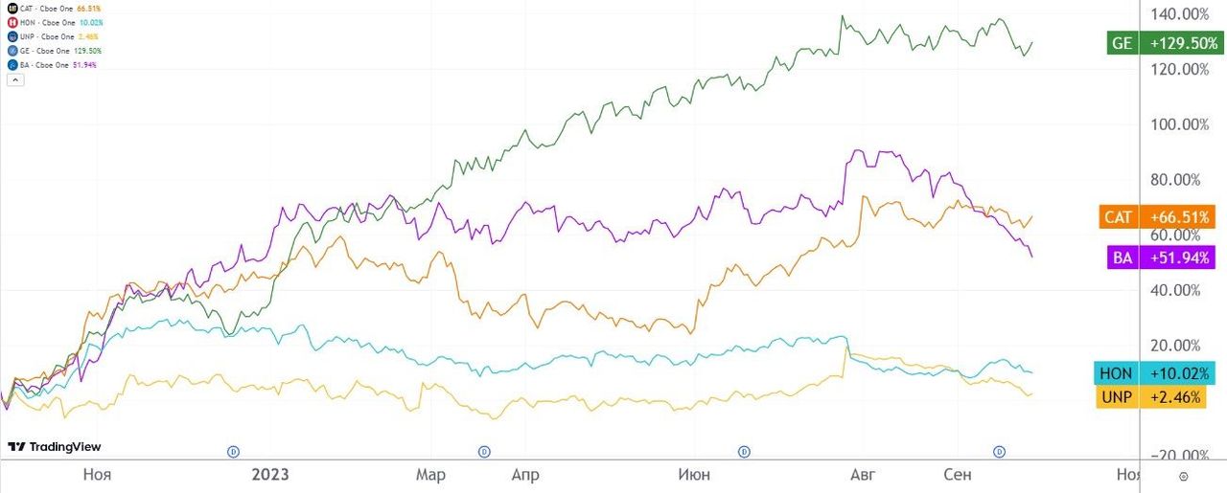Click the green GE price scale label
The width and height of the screenshot is (1227, 493).
pyautogui.click(x=1123, y=43)
